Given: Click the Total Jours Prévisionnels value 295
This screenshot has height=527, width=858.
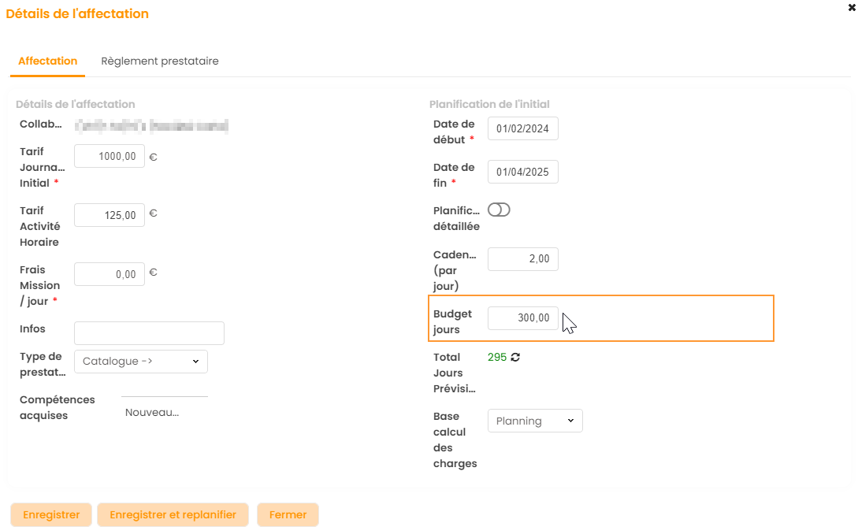Looking at the screenshot, I should pos(497,358).
